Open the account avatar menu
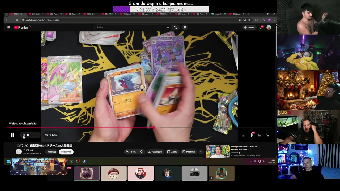This screenshot has width=340, height=191. 269,27
